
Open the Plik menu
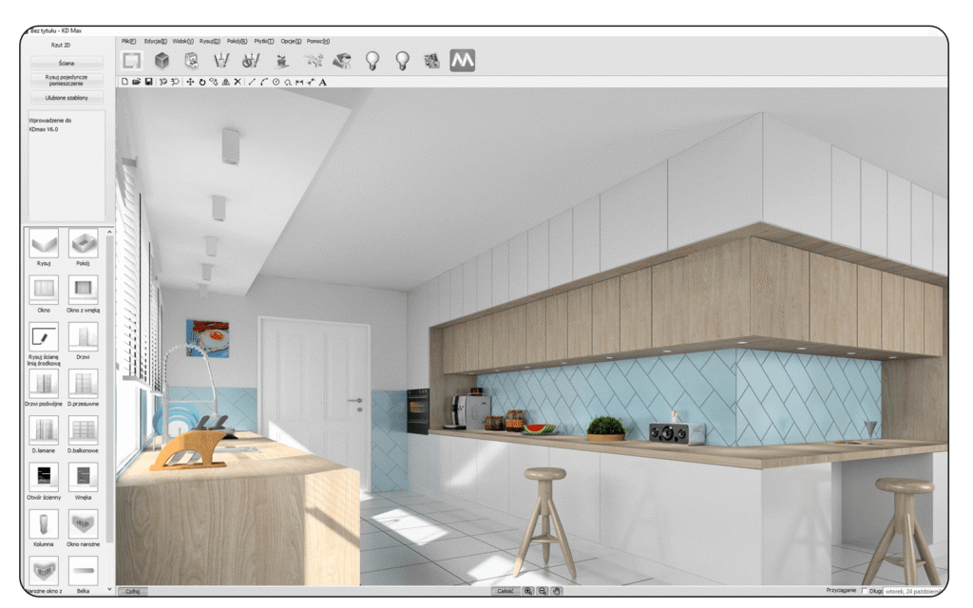click(x=129, y=41)
